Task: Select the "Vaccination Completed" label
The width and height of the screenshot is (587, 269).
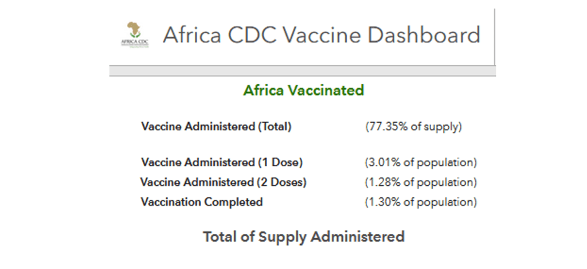Action: 202,202
